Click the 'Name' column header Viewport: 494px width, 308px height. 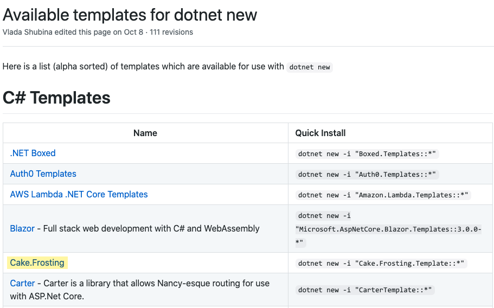[145, 133]
